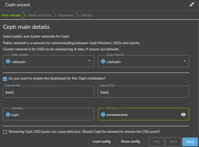
Task: Check allow removing OSD pools checkbox
Action: 5,132
